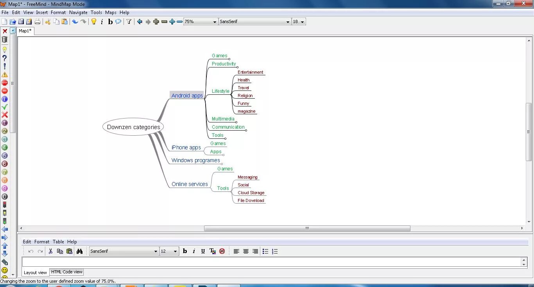Open the File menu

[x=5, y=12]
